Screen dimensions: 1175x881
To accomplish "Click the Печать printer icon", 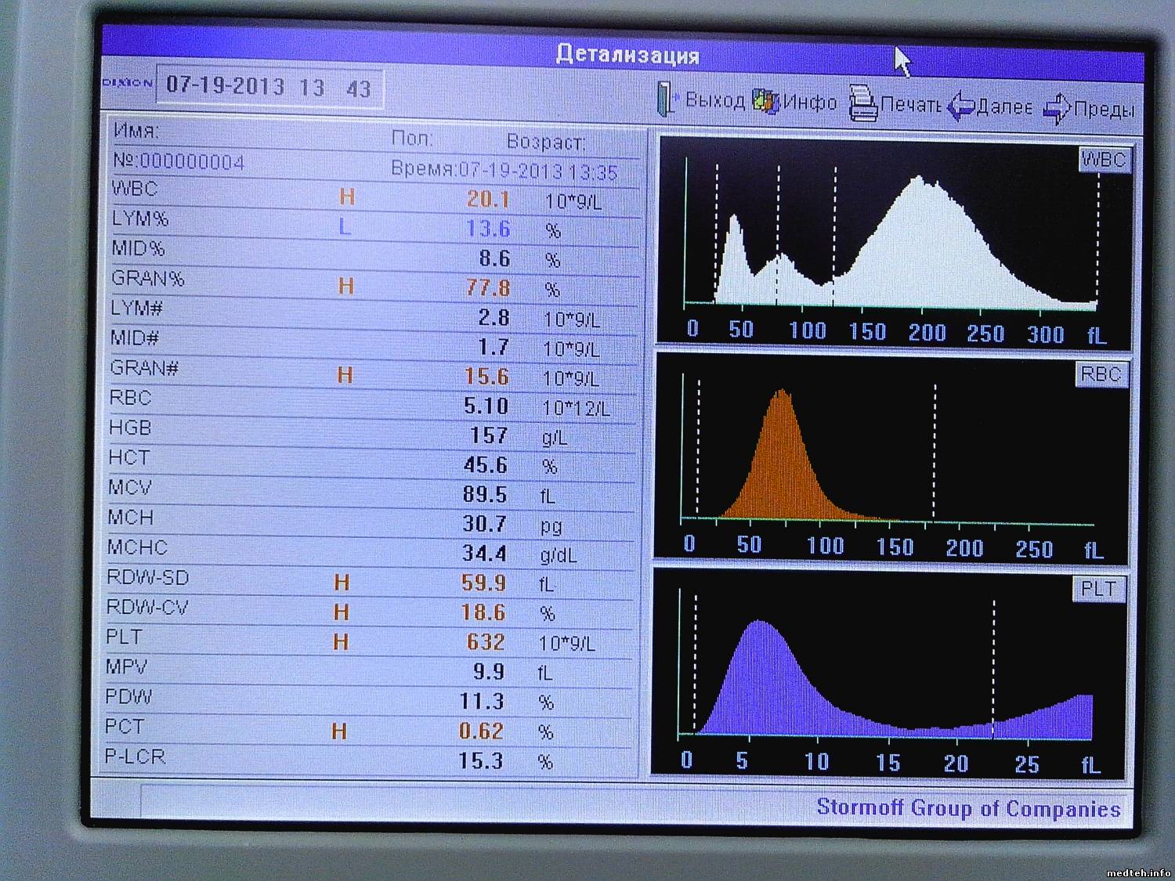I will click(862, 103).
